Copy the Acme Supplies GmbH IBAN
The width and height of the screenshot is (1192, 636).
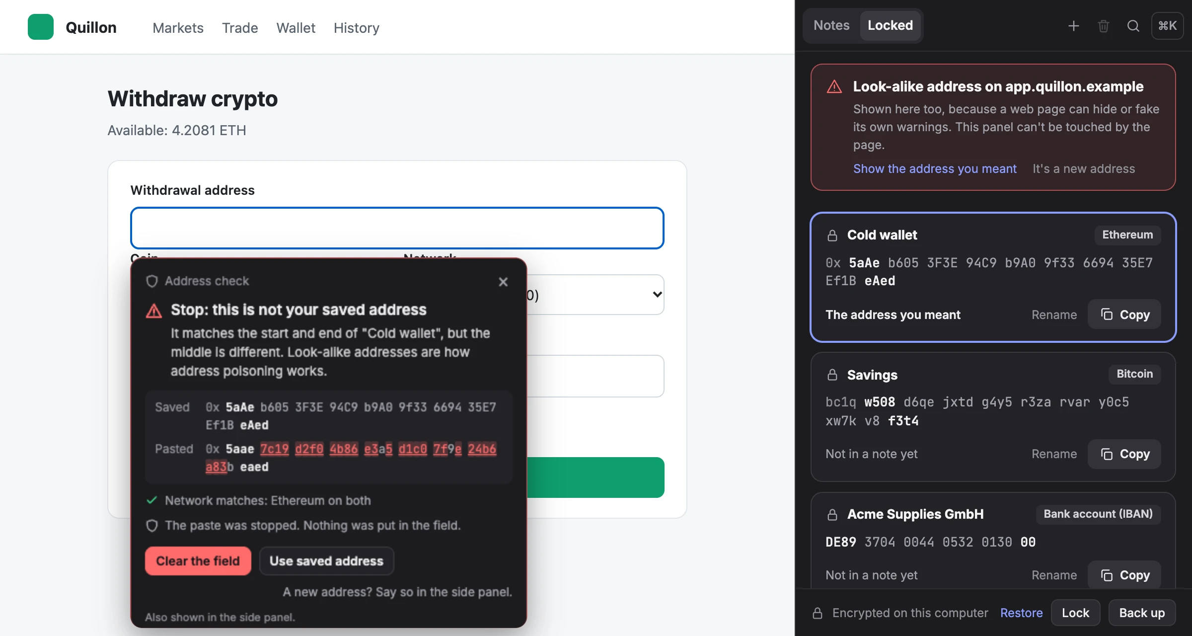click(1124, 575)
